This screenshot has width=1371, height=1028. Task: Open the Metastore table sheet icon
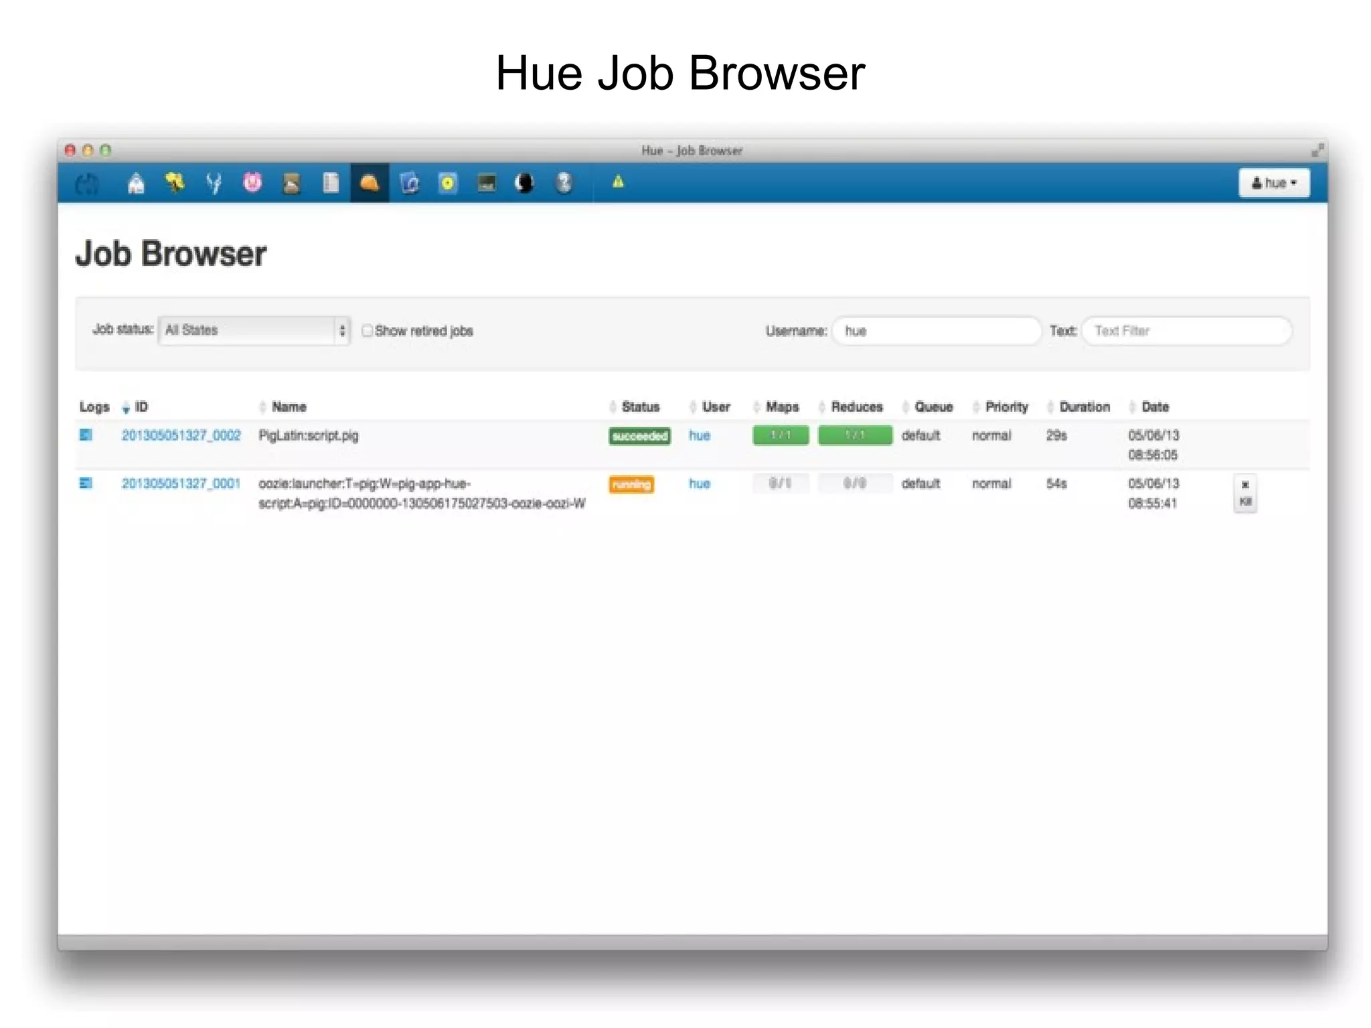pyautogui.click(x=331, y=183)
